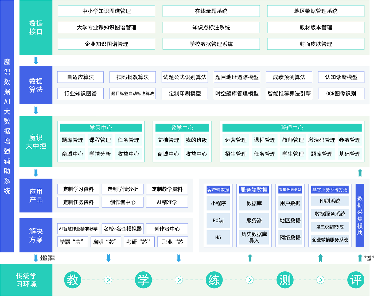Image resolution: width=374 pixels, height=296 pixels.
Task: Click the green up arrow above 数据采集模块
Action: click(360, 173)
